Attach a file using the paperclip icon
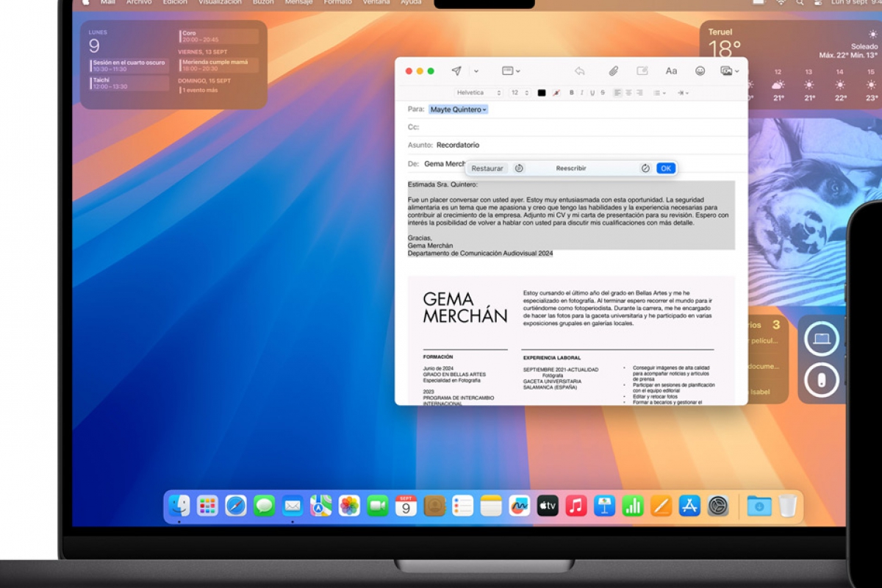882x588 pixels. [x=614, y=71]
